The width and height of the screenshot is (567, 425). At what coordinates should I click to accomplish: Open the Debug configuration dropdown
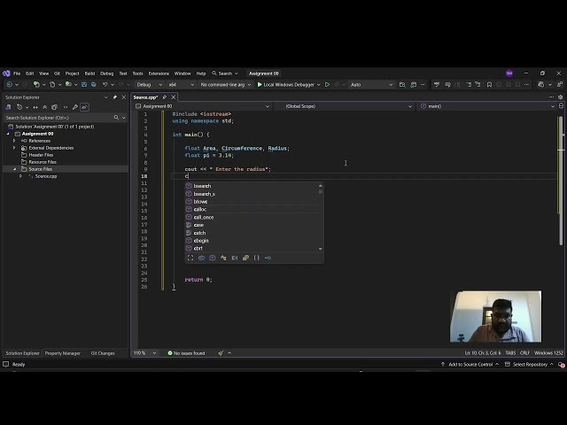[148, 85]
